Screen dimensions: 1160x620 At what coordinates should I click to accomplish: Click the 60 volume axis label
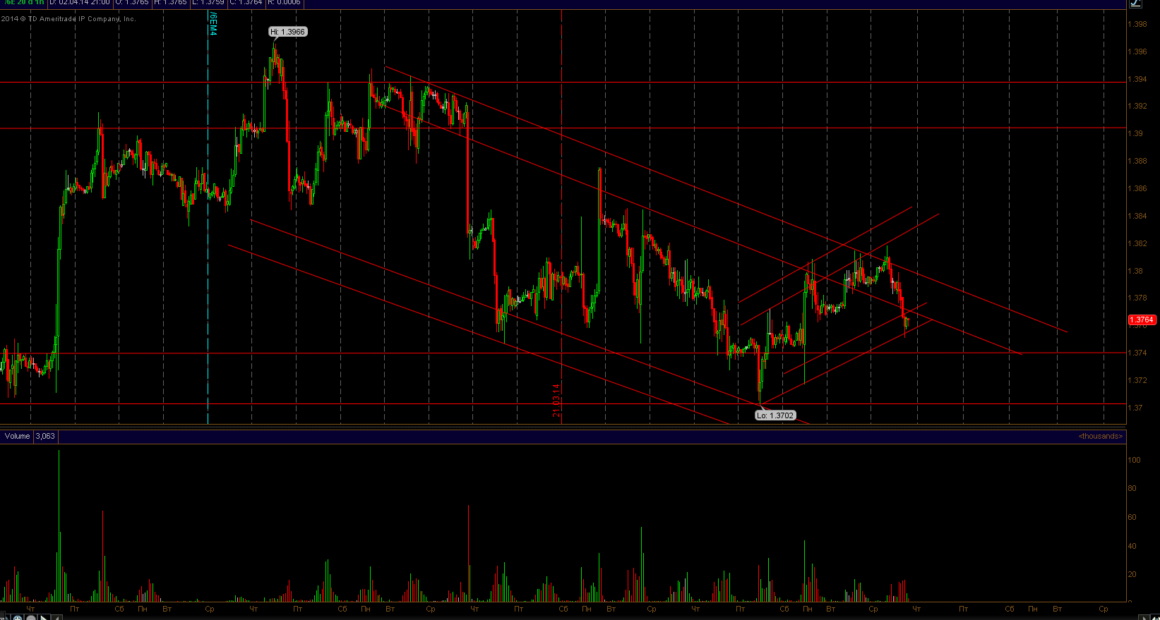pyautogui.click(x=1132, y=517)
